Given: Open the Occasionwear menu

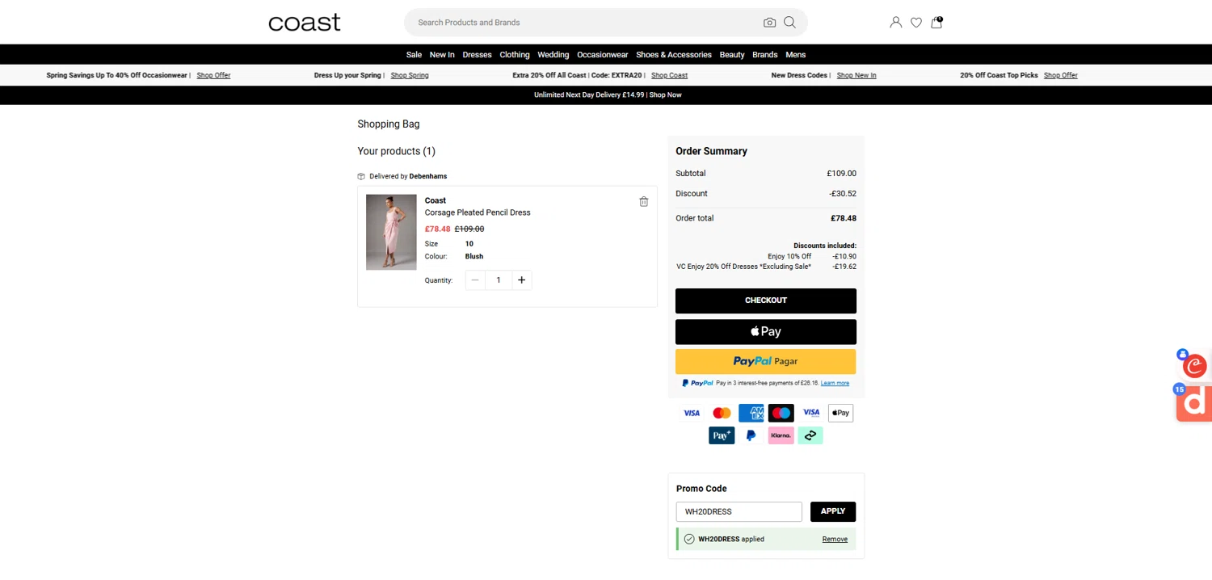Looking at the screenshot, I should tap(602, 55).
